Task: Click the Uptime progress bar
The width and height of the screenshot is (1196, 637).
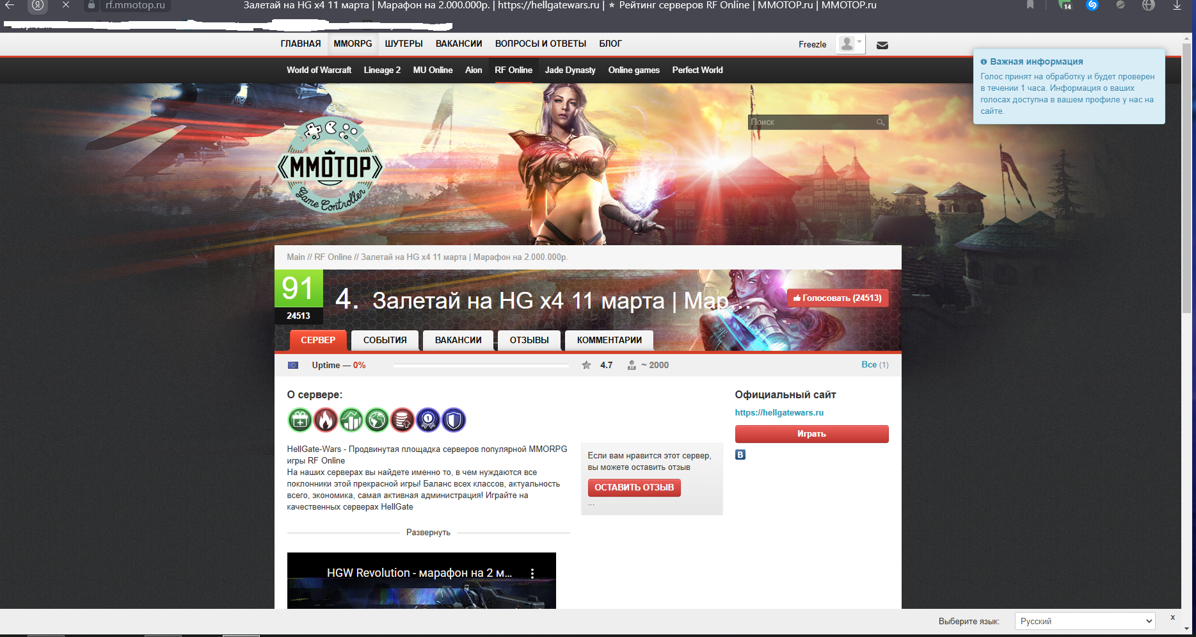Action: tap(481, 365)
